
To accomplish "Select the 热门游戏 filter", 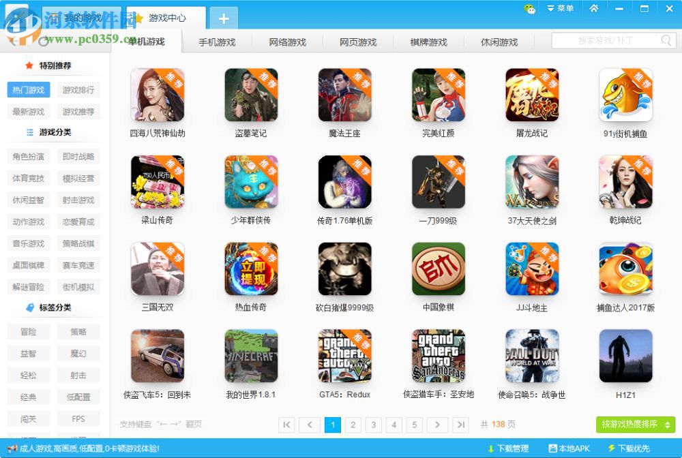I will pos(28,89).
